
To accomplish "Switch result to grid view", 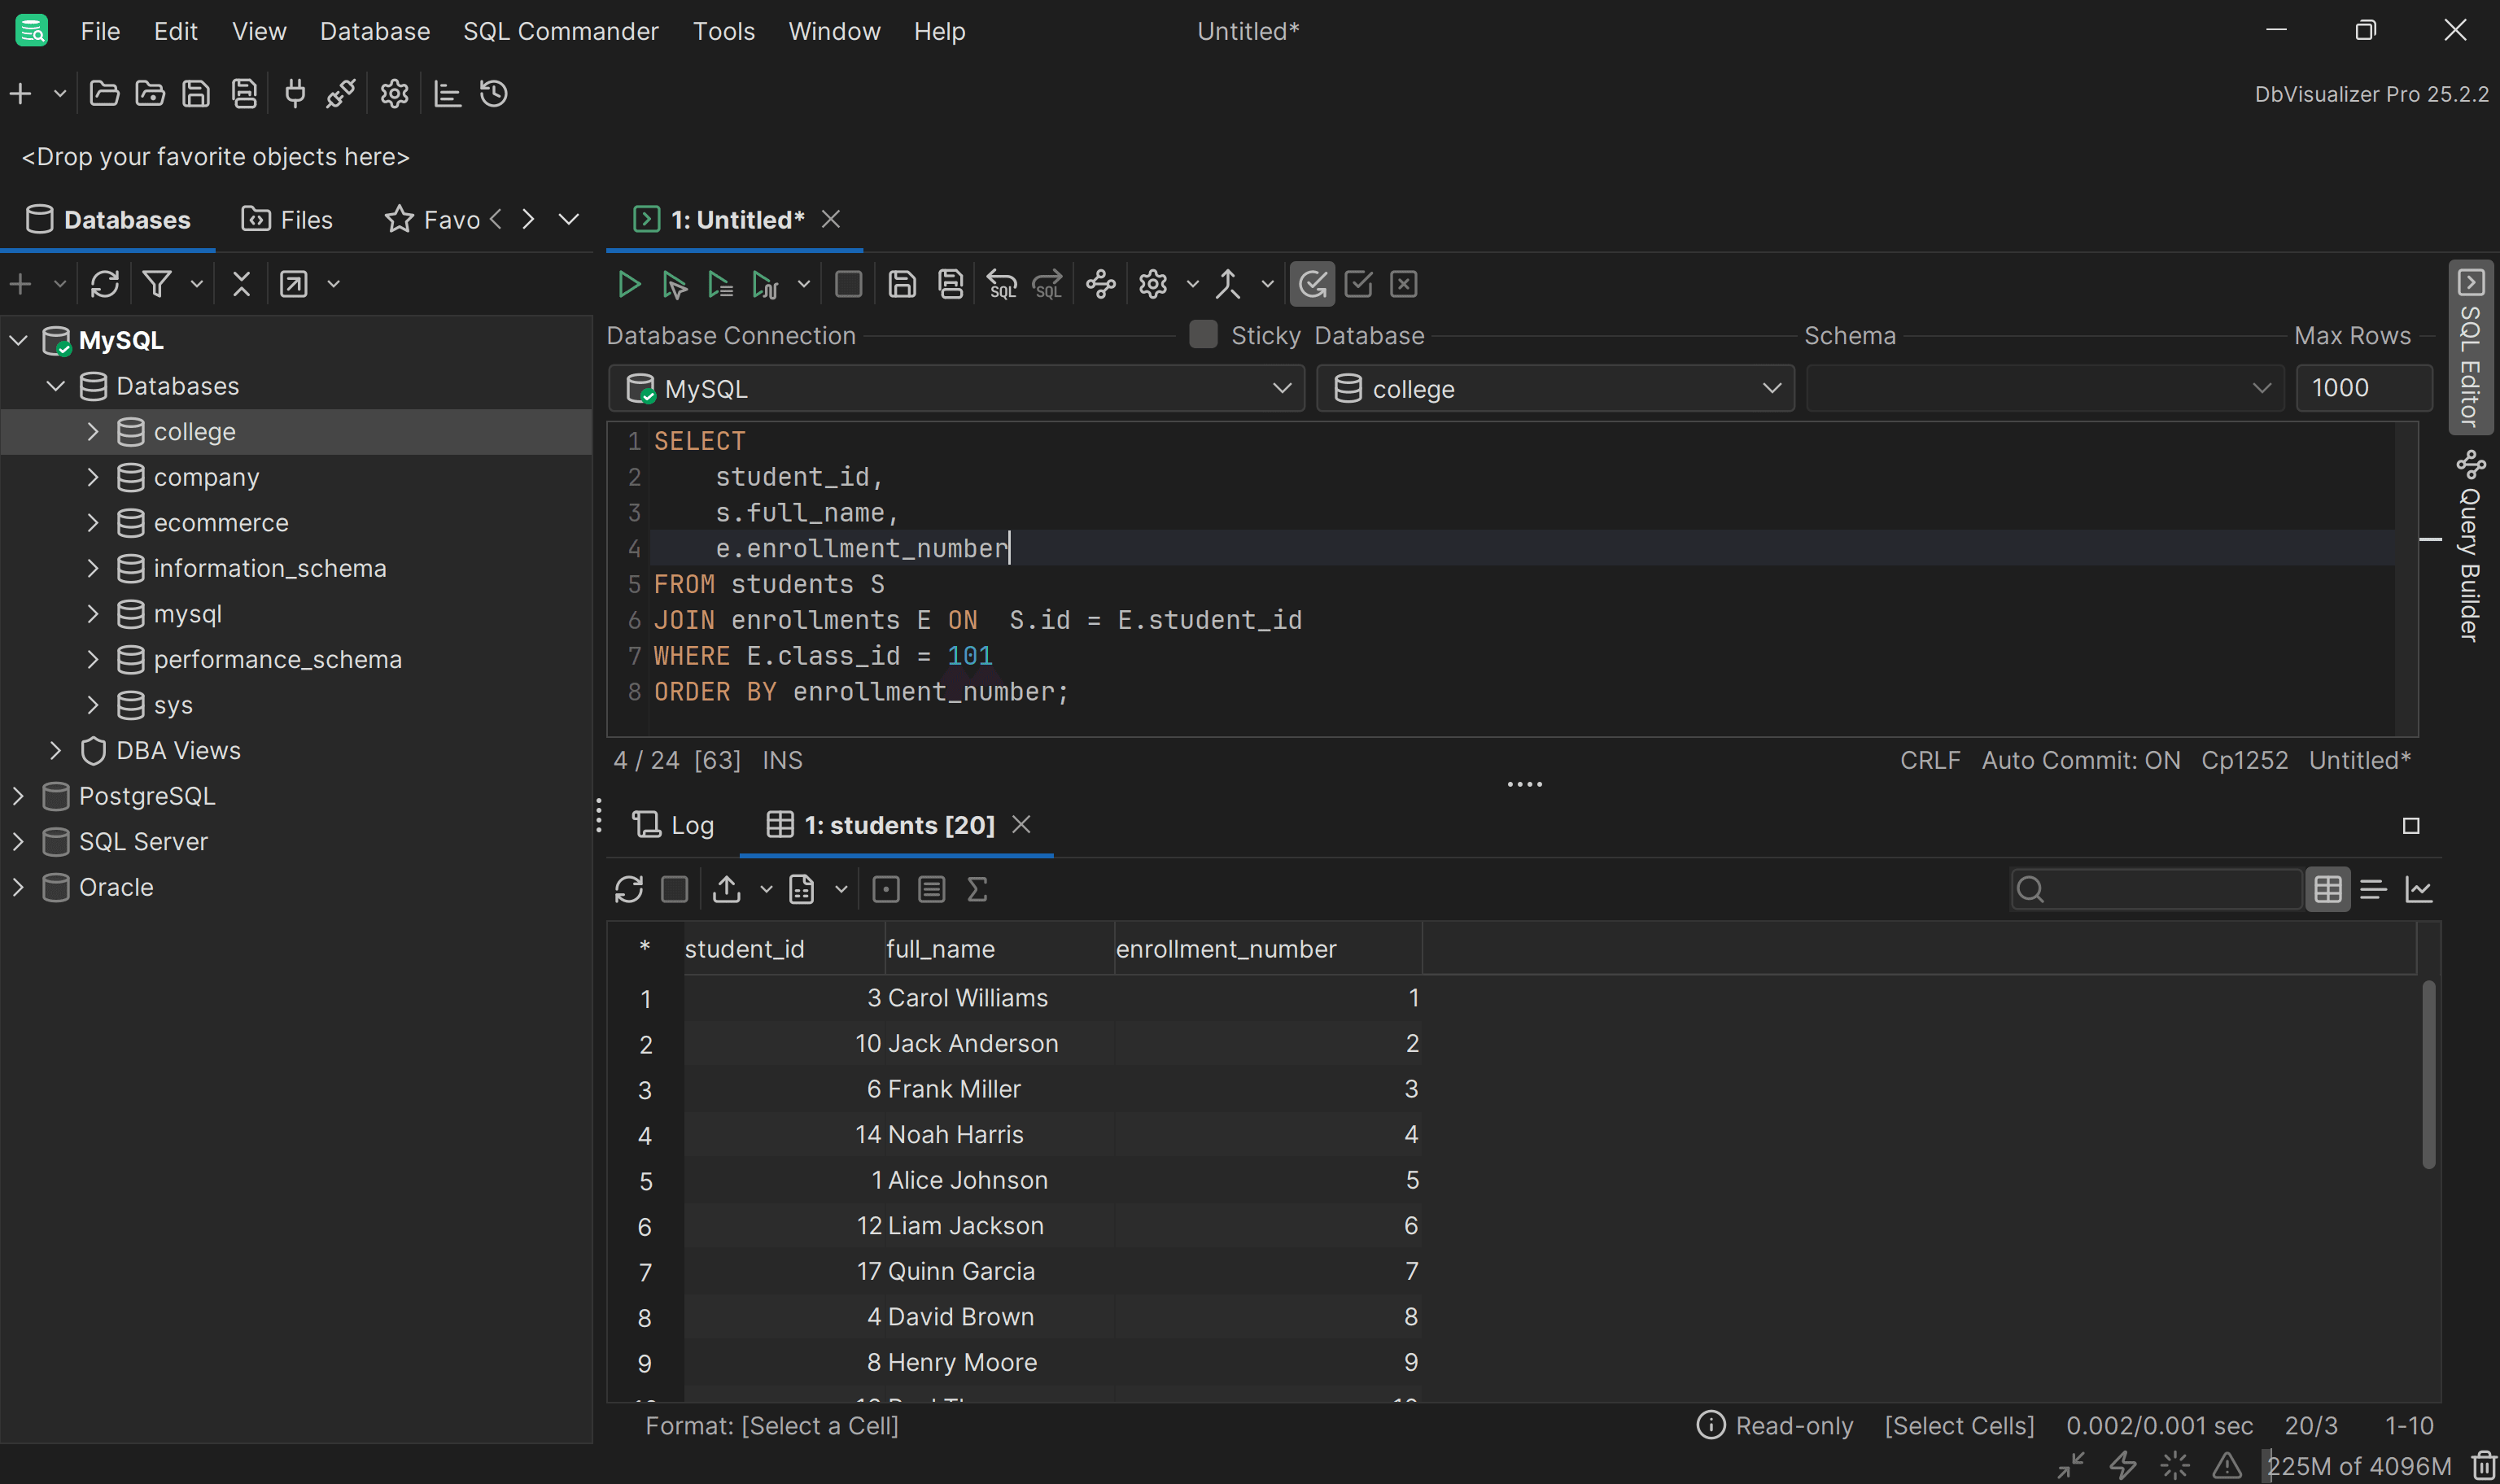I will 2328,889.
